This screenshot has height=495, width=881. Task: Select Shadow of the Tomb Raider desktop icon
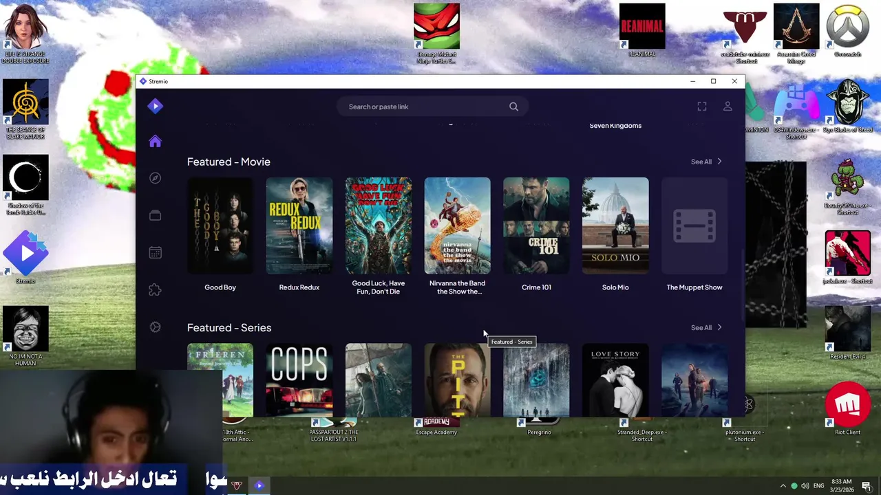[25, 185]
